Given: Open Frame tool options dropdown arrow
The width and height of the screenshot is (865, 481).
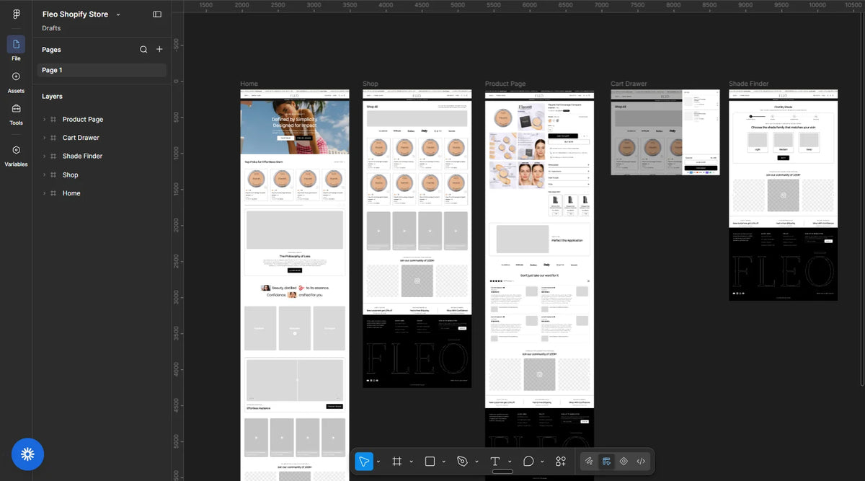Looking at the screenshot, I should pyautogui.click(x=411, y=462).
